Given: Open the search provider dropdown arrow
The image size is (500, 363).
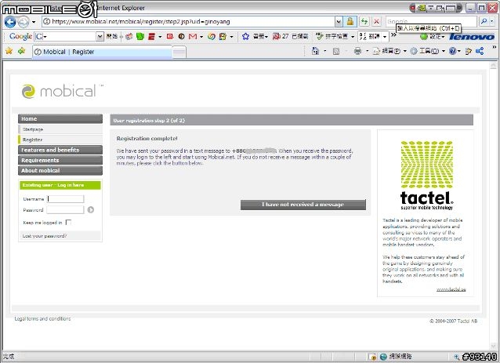Looking at the screenshot, I should coord(492,21).
